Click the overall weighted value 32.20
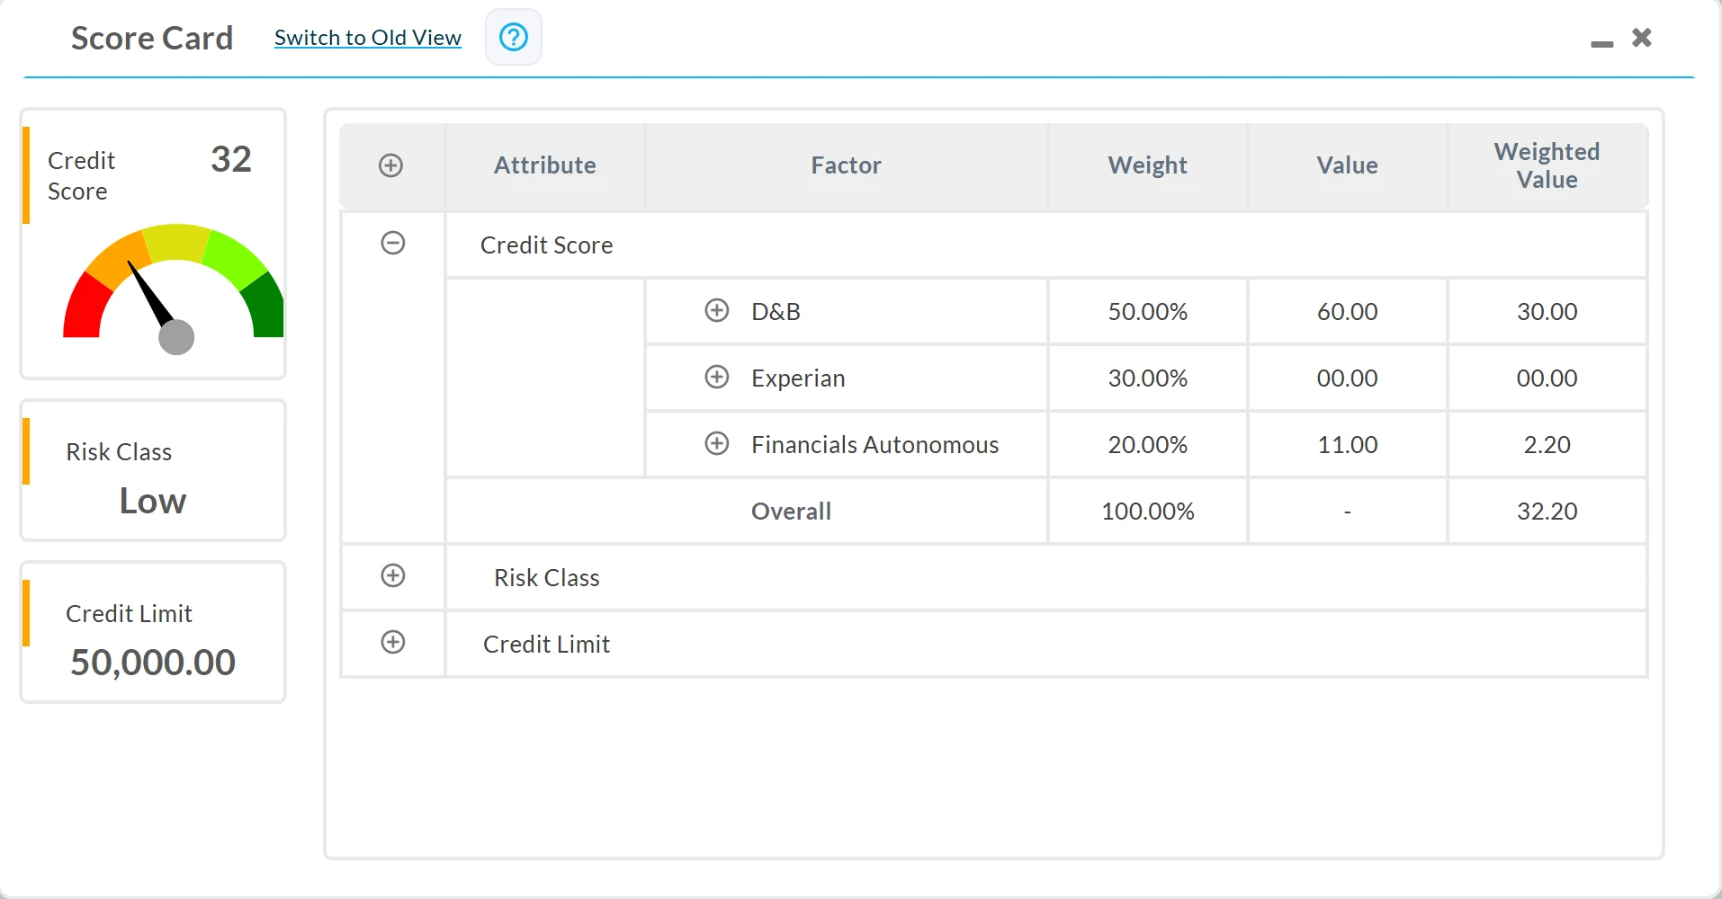1722x899 pixels. (1547, 512)
